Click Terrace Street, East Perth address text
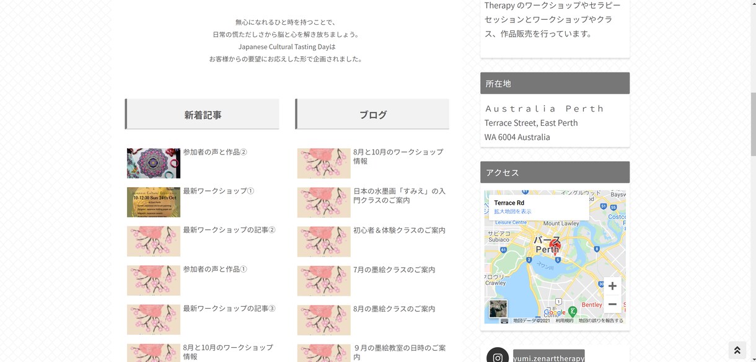The width and height of the screenshot is (756, 362). (x=531, y=123)
